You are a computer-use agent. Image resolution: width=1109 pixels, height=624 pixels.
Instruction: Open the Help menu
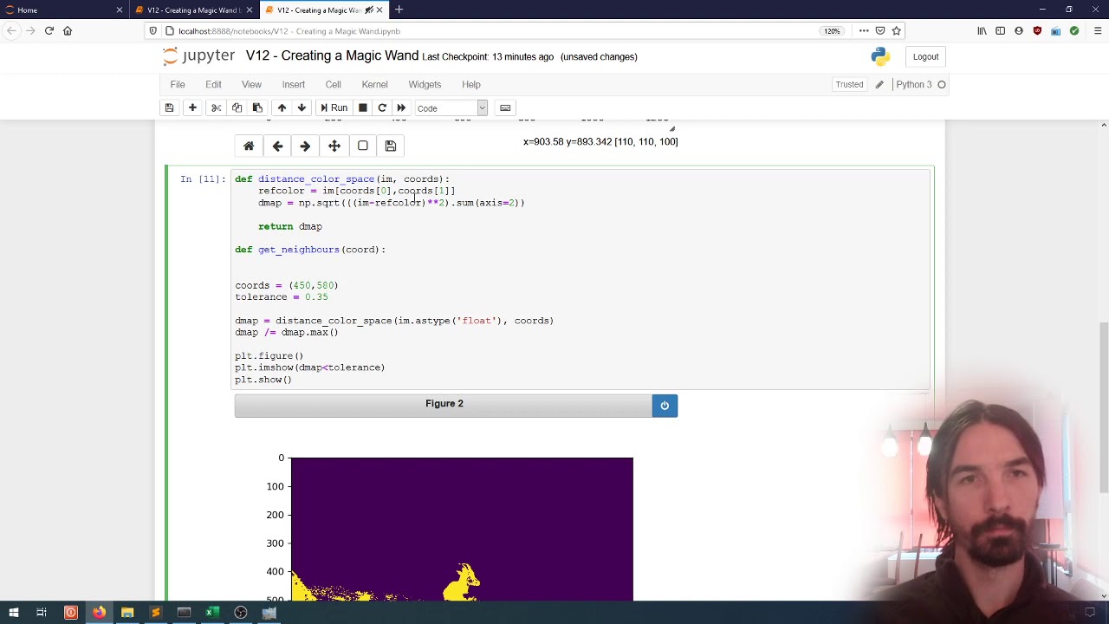click(x=471, y=84)
